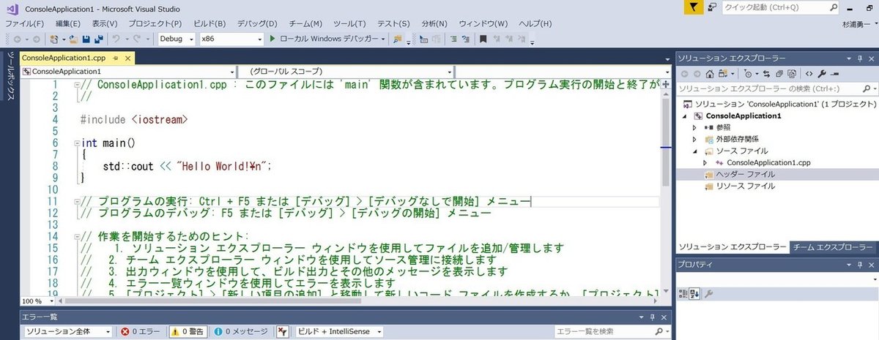Image resolution: width=879 pixels, height=340 pixels.
Task: Navigate backward with the round back arrow
Action: (17, 39)
